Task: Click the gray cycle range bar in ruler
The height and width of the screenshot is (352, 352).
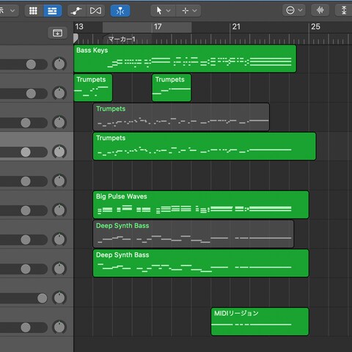Action: click(x=147, y=27)
